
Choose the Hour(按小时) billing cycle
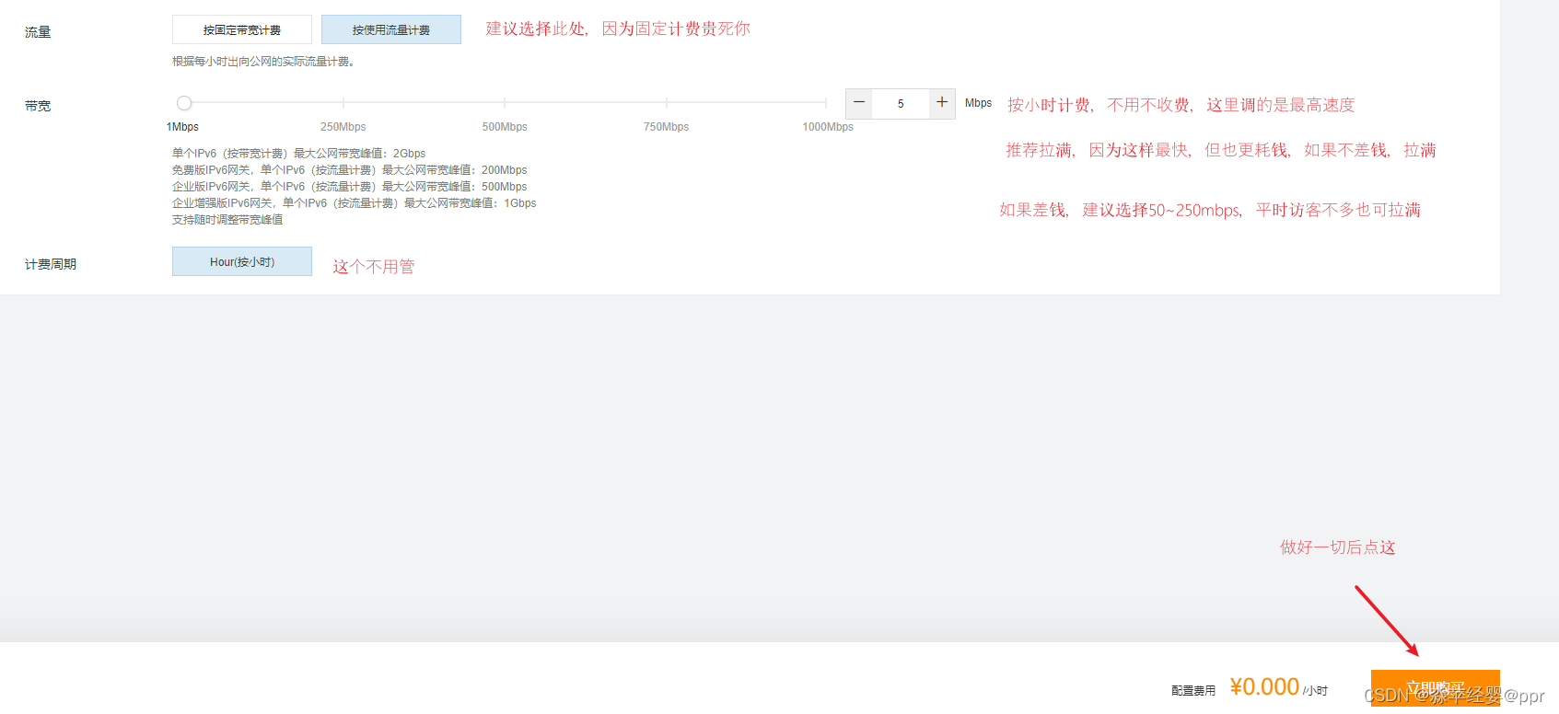[242, 261]
